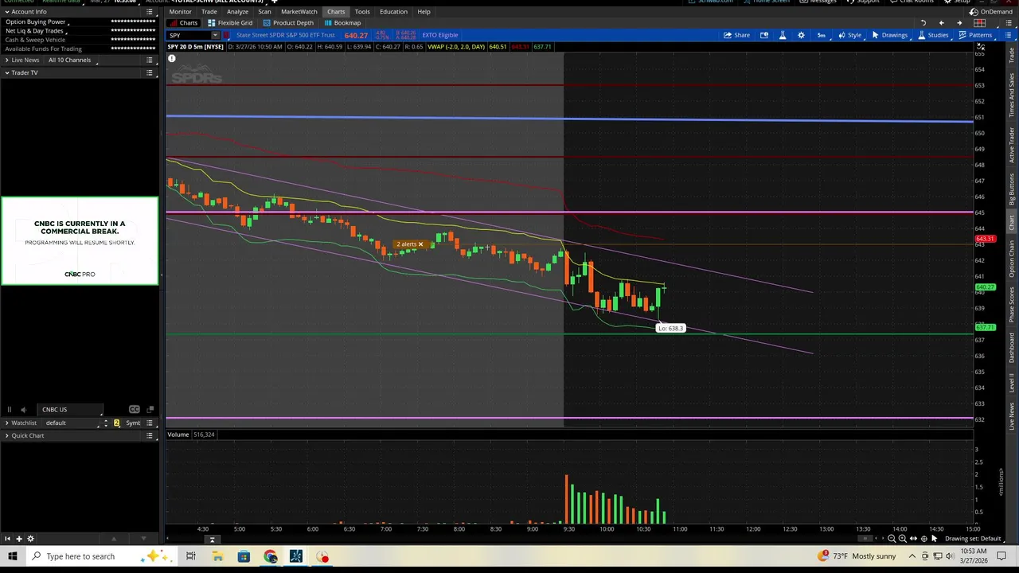This screenshot has height=573, width=1019.
Task: Click the zoom in magnifier on chart
Action: click(902, 539)
